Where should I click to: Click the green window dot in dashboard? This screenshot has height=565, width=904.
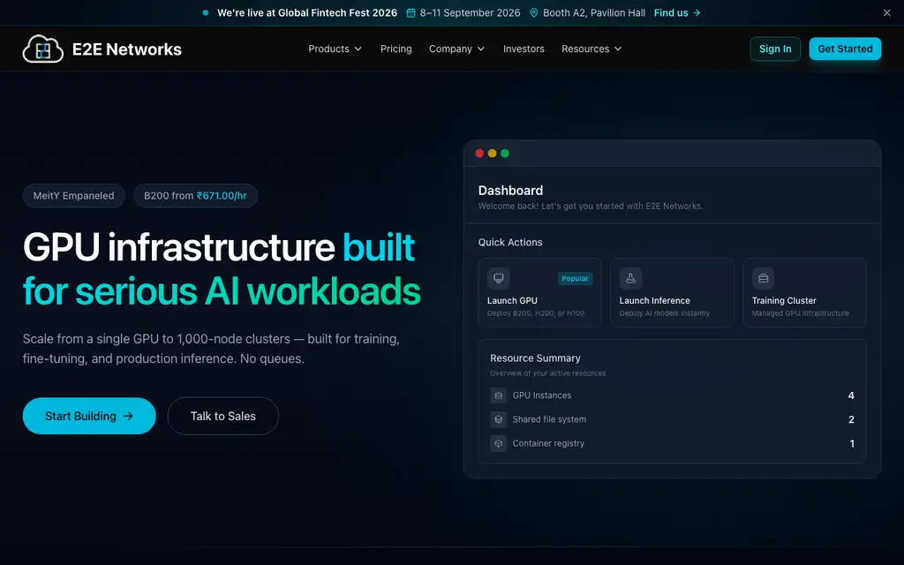pos(505,154)
